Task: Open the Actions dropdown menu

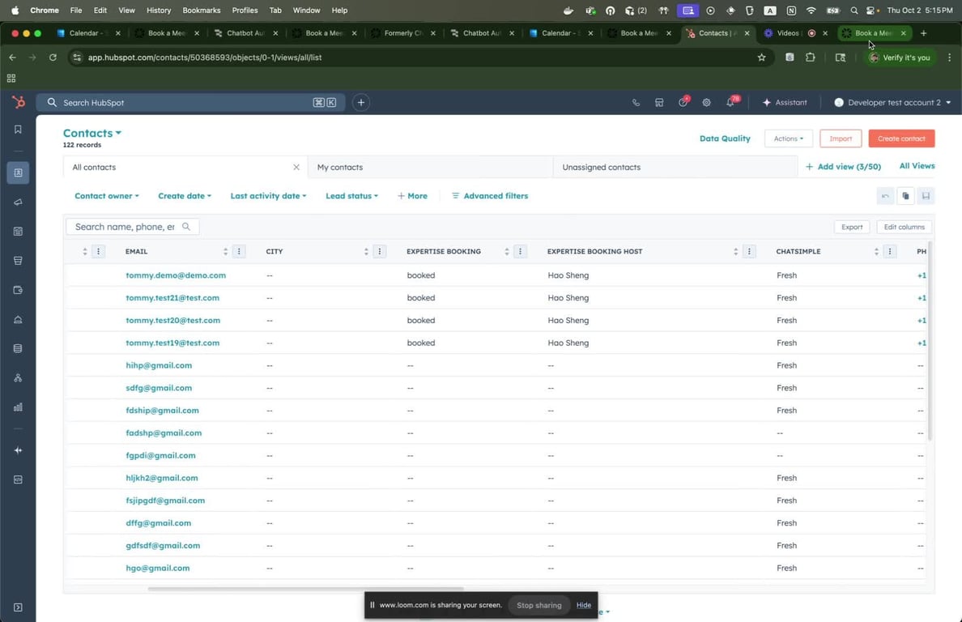Action: coord(788,138)
